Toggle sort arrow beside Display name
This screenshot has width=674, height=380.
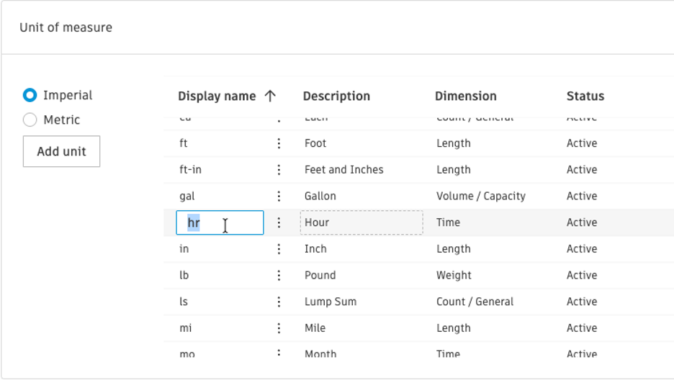click(x=270, y=96)
